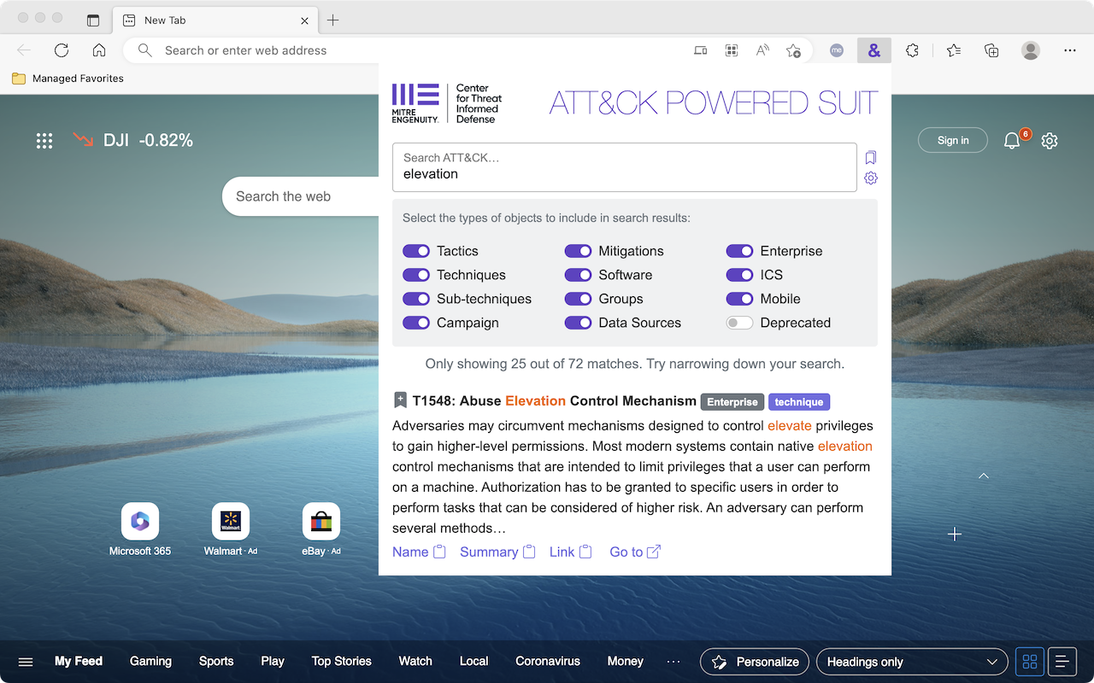This screenshot has height=683, width=1094.
Task: Click the browser profile avatar icon
Action: (1031, 50)
